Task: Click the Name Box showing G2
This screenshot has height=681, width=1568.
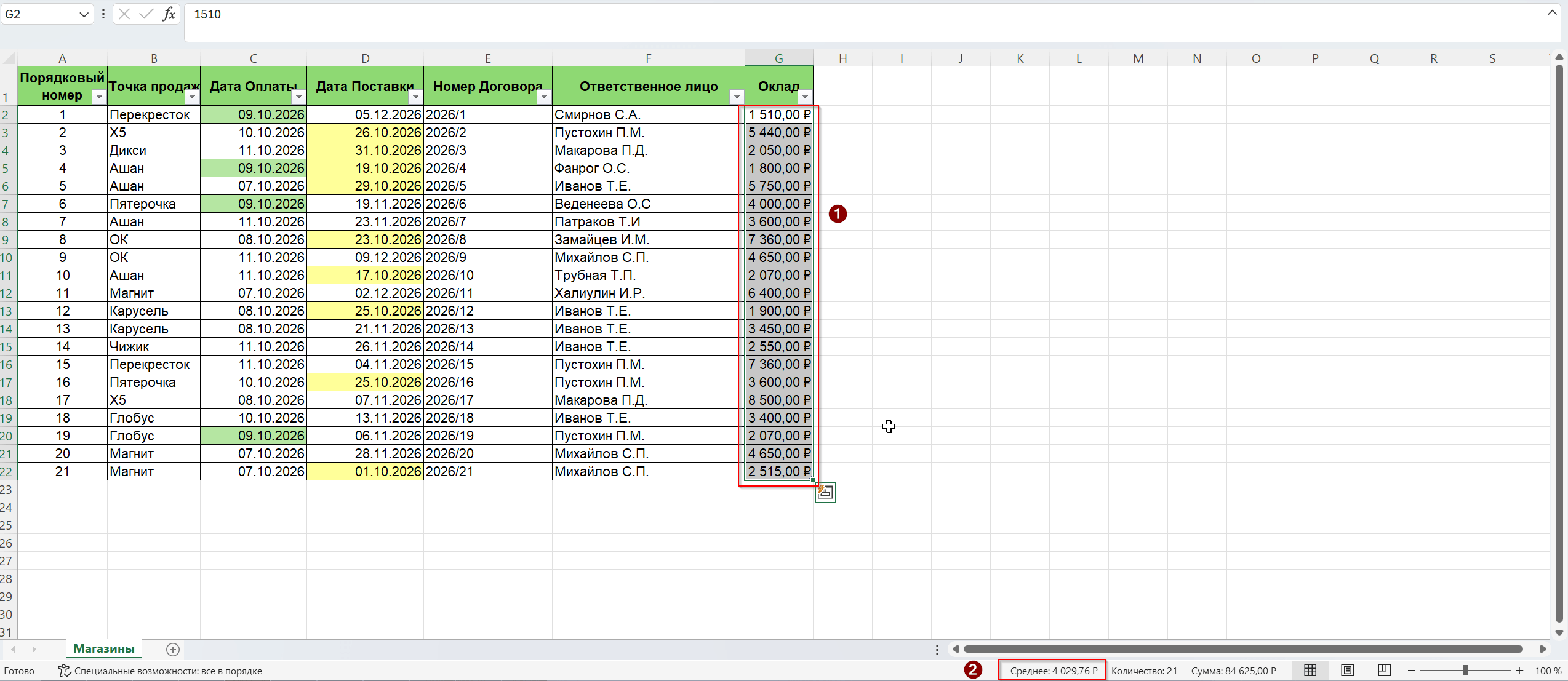Action: click(x=39, y=14)
